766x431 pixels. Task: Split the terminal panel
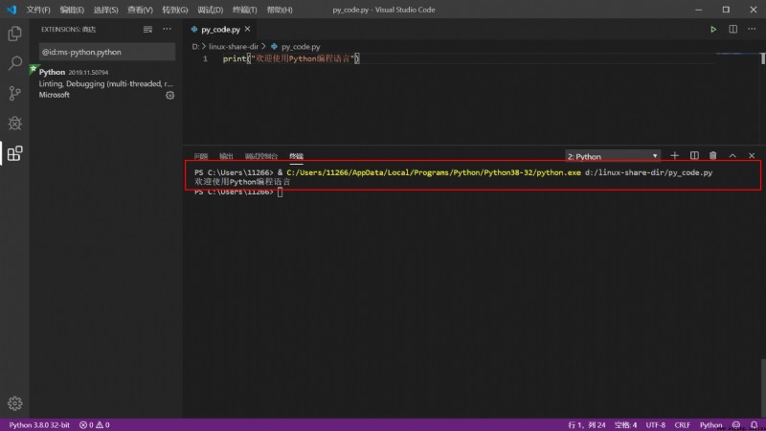(694, 156)
